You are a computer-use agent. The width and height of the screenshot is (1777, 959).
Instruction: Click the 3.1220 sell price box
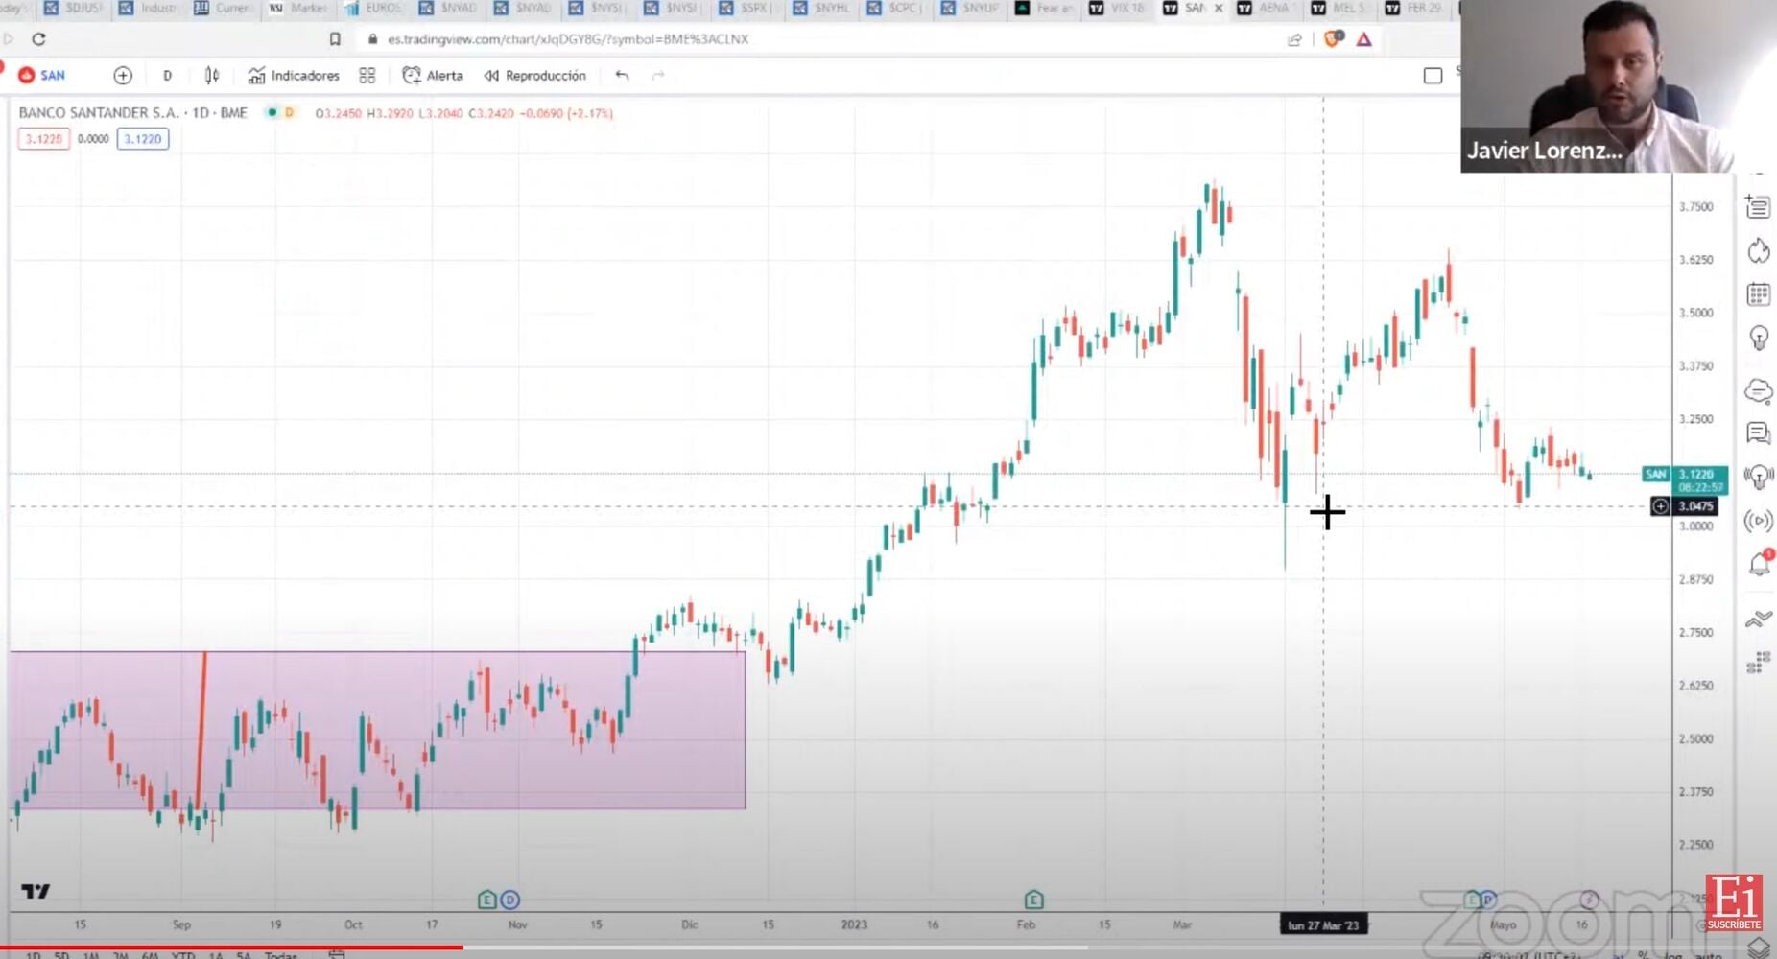(43, 139)
